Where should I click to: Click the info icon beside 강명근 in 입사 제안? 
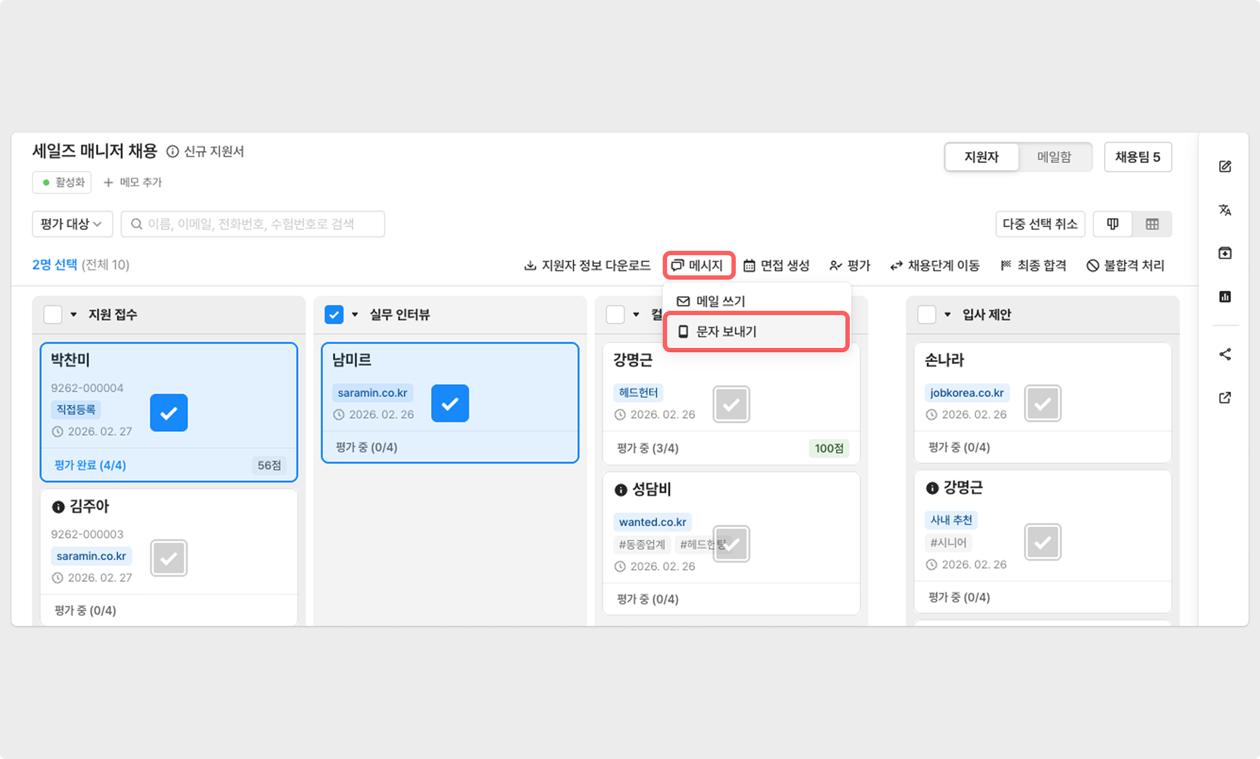[932, 488]
